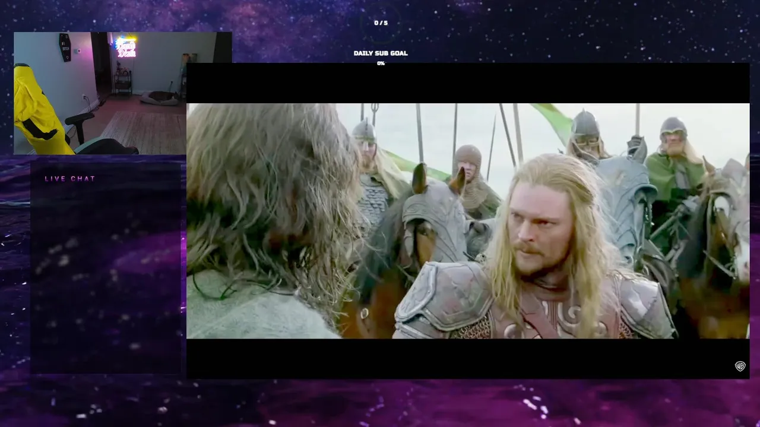The width and height of the screenshot is (760, 427).
Task: Click the neon sign in the webcam view
Action: [126, 48]
